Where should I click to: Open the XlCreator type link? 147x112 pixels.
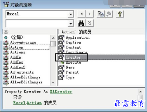61,91
